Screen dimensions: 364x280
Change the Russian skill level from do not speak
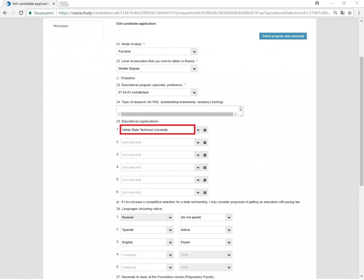(x=206, y=217)
